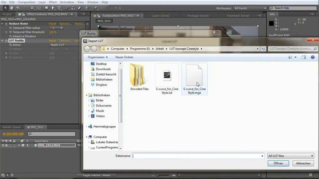The width and height of the screenshot is (319, 179).
Task: Expand the Lokaler Datenträger node
Action: (89, 142)
